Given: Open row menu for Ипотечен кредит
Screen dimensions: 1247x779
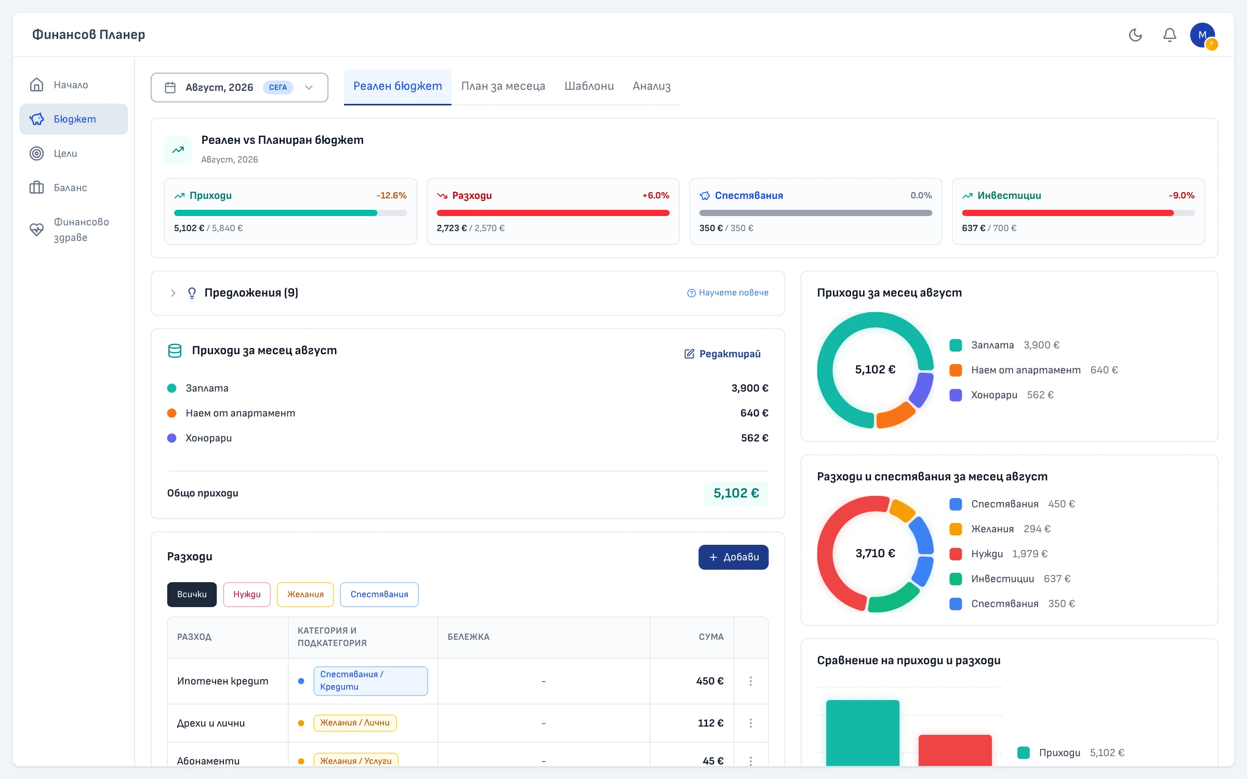Looking at the screenshot, I should click(x=751, y=681).
